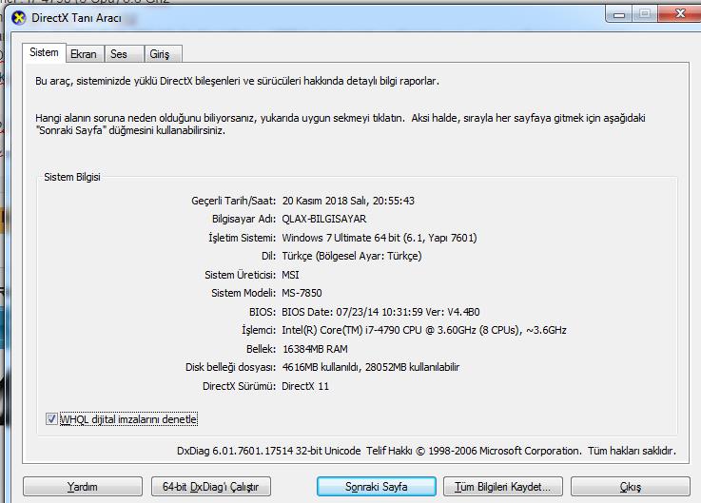
Task: Click the Çıkış button
Action: tap(631, 487)
